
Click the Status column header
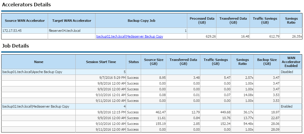tap(133, 62)
